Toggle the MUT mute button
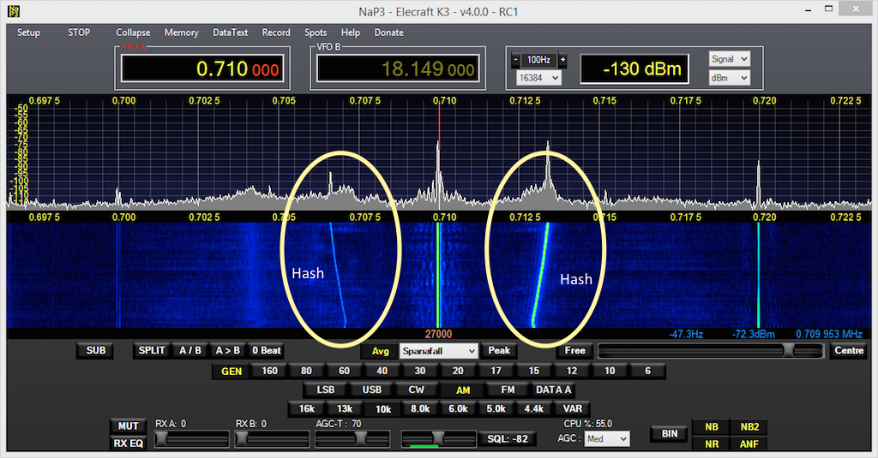Image resolution: width=878 pixels, height=458 pixels. tap(128, 426)
